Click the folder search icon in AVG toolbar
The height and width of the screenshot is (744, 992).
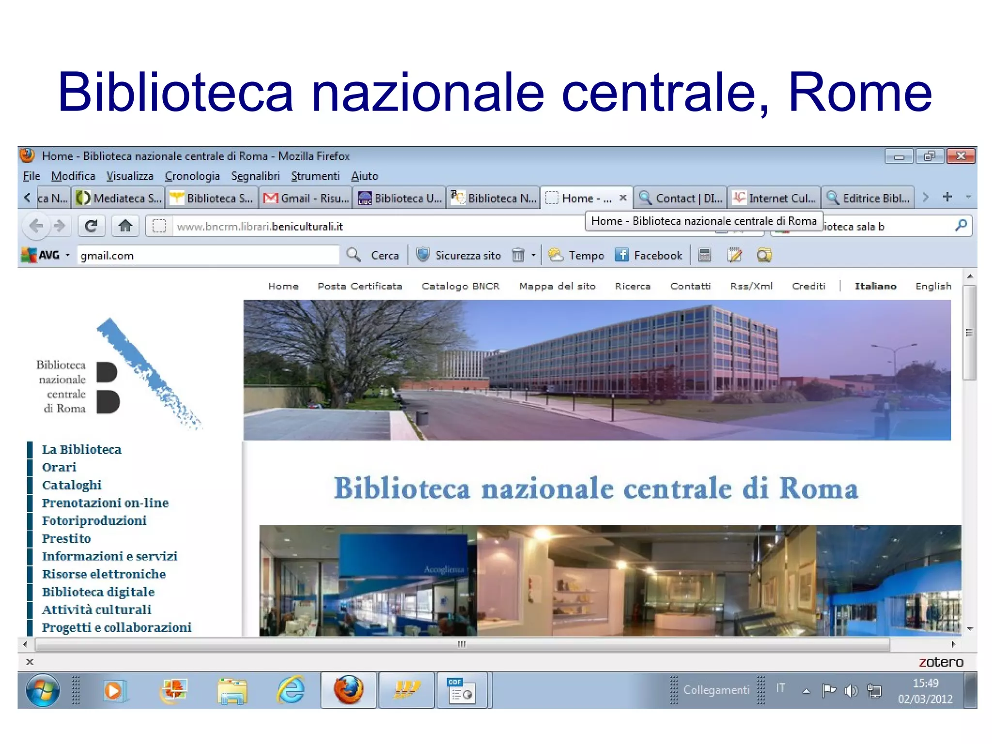[764, 255]
